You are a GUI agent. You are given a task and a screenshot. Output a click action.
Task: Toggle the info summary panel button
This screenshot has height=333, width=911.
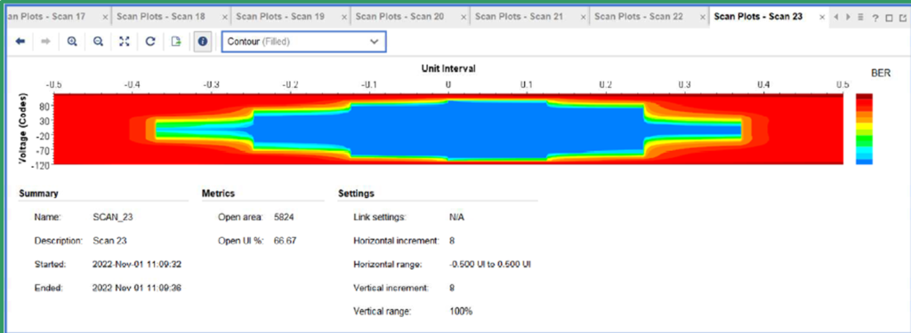pos(203,42)
